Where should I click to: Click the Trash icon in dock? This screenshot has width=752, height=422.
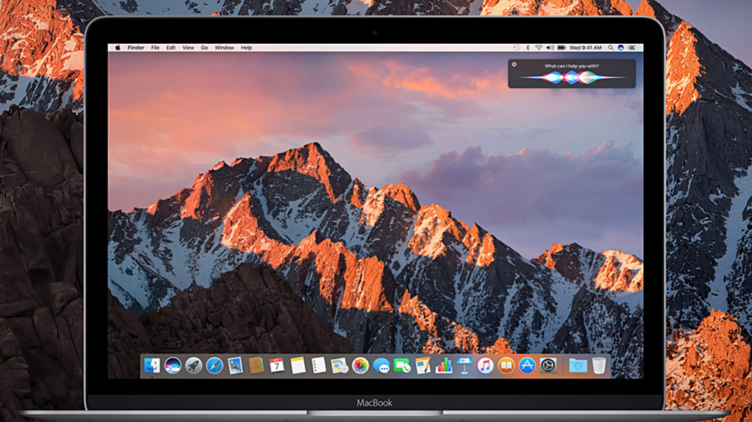point(599,366)
